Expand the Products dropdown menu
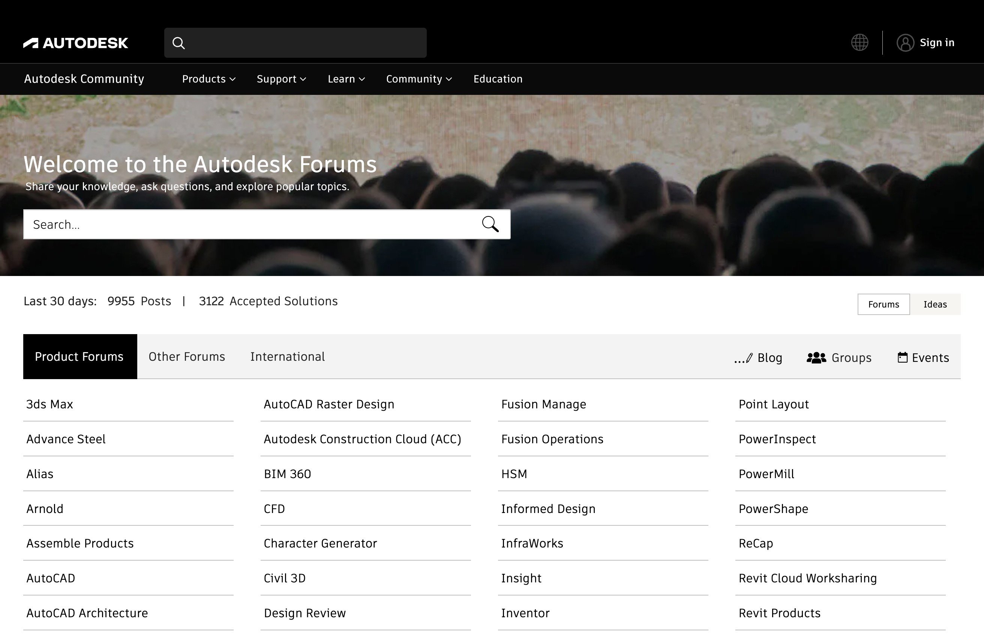 [x=208, y=79]
